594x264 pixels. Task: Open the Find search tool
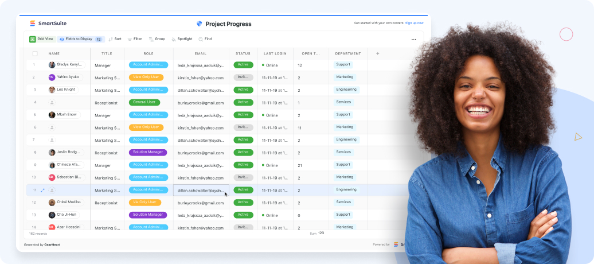[205, 39]
